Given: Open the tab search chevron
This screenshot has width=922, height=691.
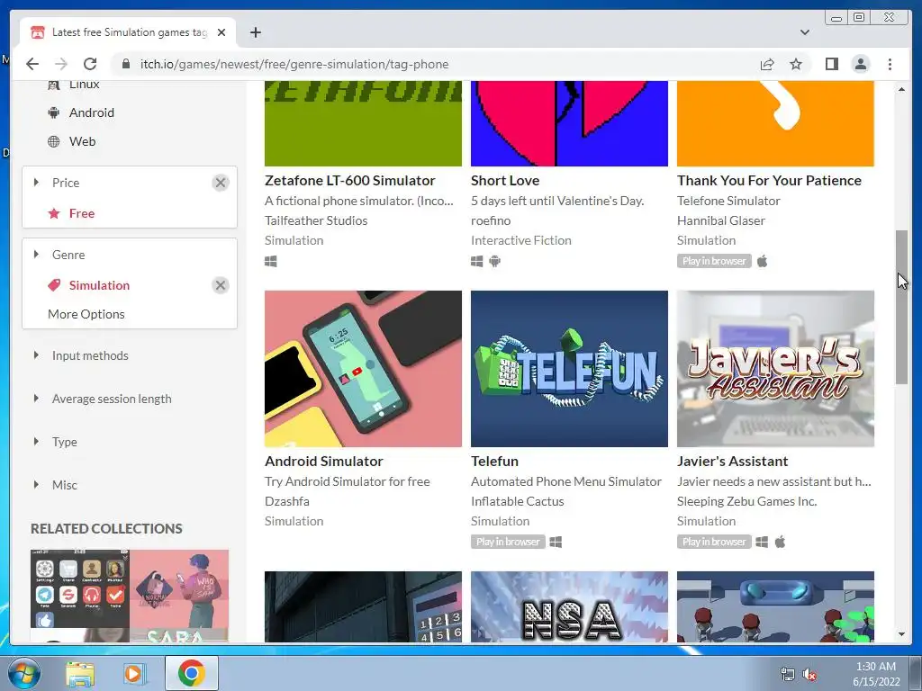Looking at the screenshot, I should (x=804, y=32).
